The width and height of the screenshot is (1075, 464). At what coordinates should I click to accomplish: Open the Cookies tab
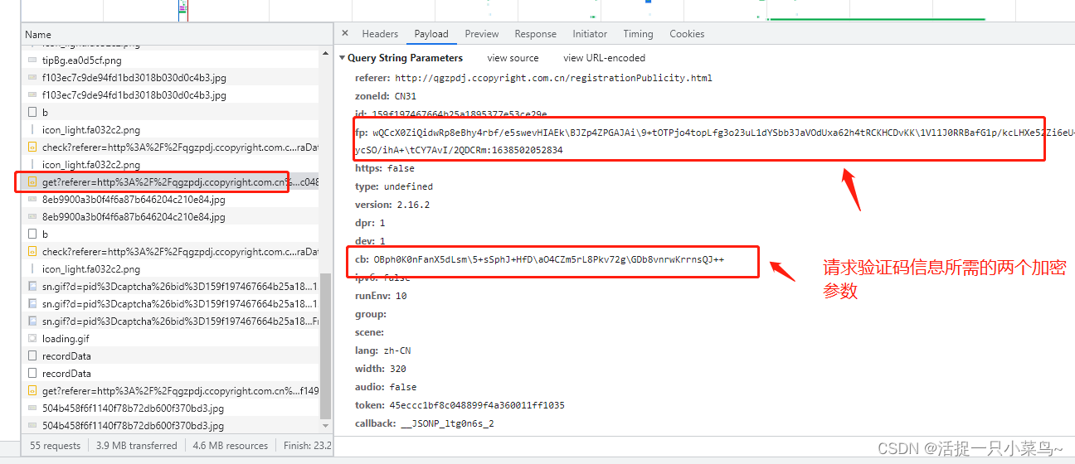click(687, 34)
